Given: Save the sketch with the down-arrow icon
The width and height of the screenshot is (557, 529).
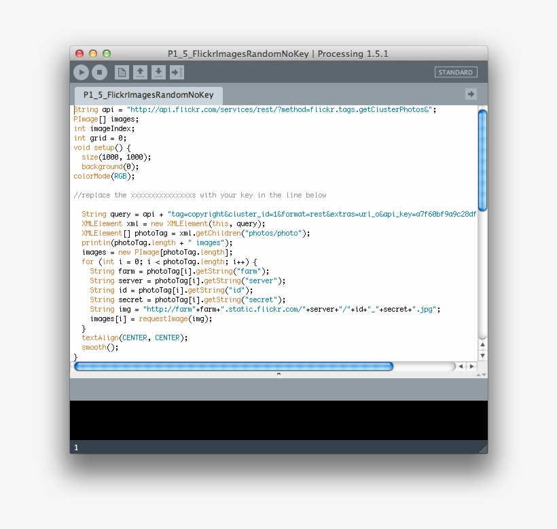Looking at the screenshot, I should (158, 73).
